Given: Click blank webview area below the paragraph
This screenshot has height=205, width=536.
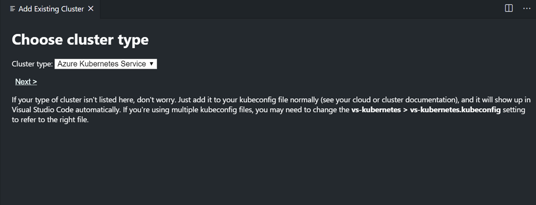Looking at the screenshot, I should pos(268,164).
